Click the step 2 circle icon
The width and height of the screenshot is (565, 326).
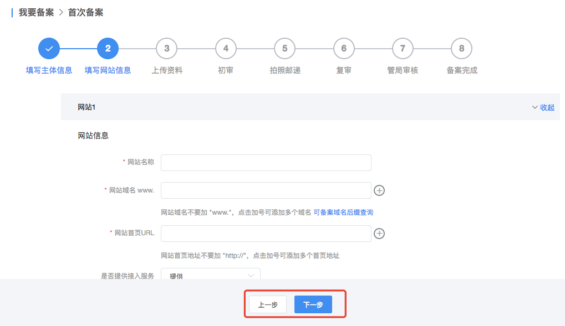[108, 49]
